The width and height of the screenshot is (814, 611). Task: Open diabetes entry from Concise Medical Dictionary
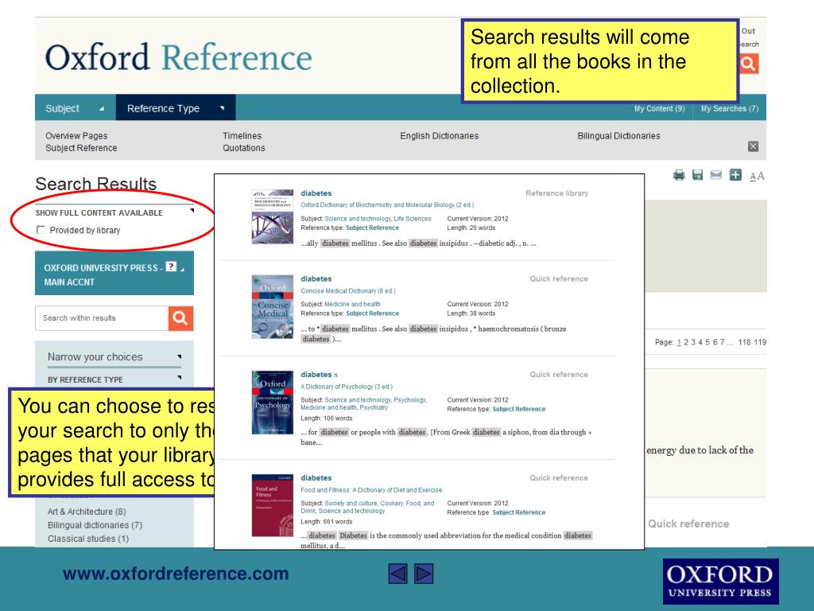316,279
